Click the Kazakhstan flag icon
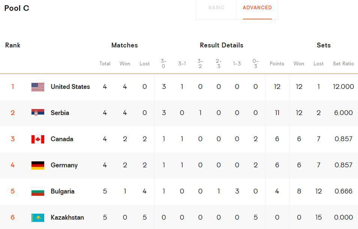Viewport: 358px width, 229px height. pos(38,217)
